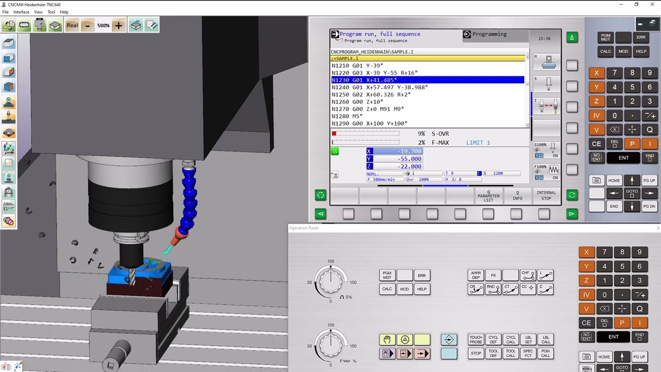Adjust the F% feed override dial
The width and height of the screenshot is (661, 372).
pos(330,345)
